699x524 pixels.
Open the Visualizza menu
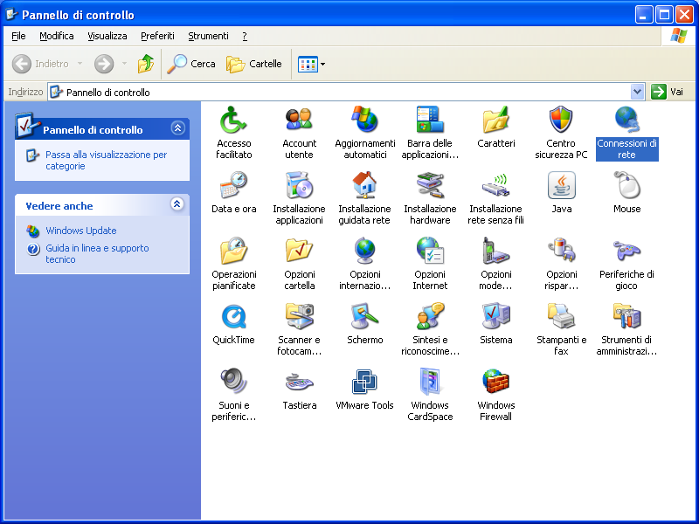107,36
